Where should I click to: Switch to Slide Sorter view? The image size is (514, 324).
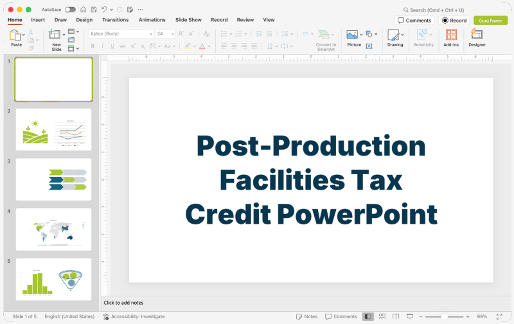pyautogui.click(x=382, y=316)
